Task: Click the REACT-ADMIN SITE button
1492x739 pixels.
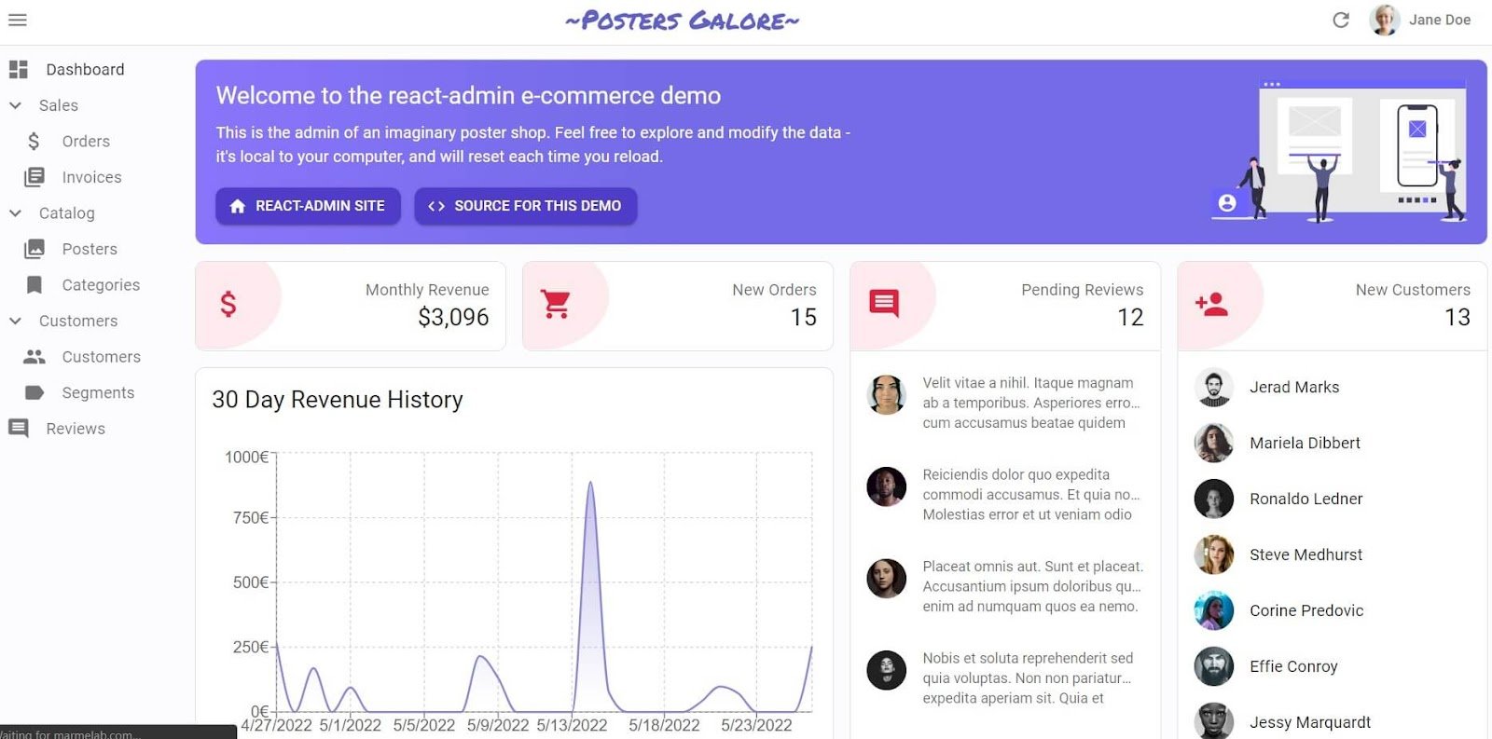Action: pos(308,206)
